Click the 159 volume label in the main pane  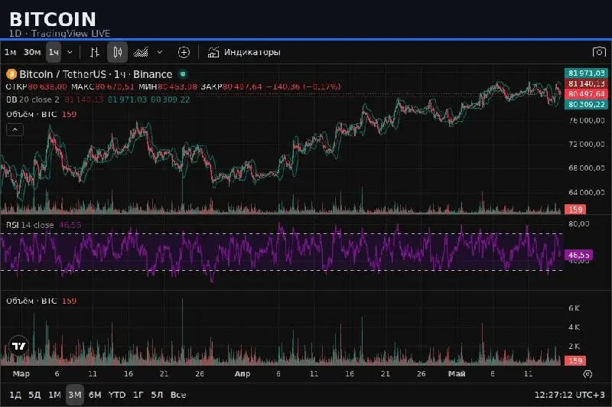(575, 210)
